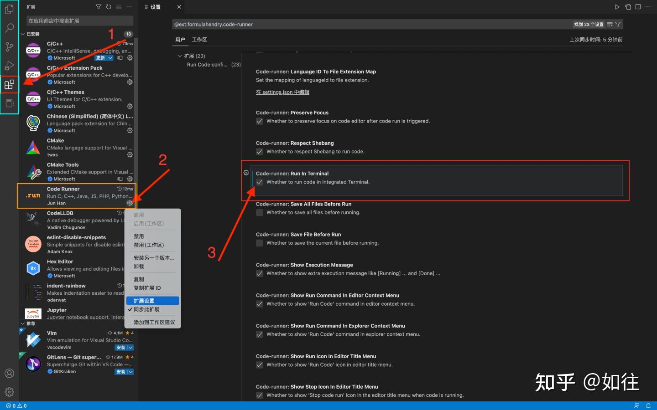
Task: Uncheck the Run In Terminal checkbox
Action: (x=259, y=182)
